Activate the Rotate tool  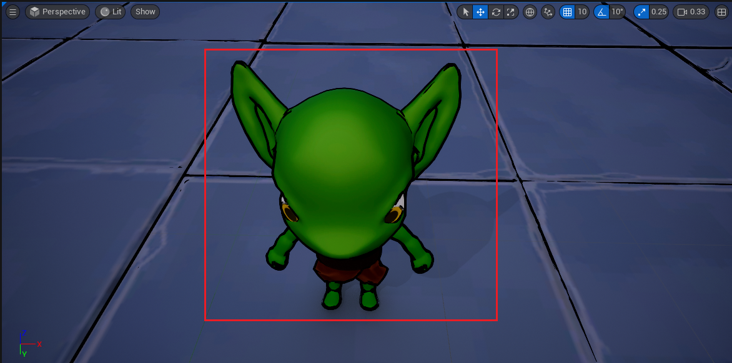496,12
